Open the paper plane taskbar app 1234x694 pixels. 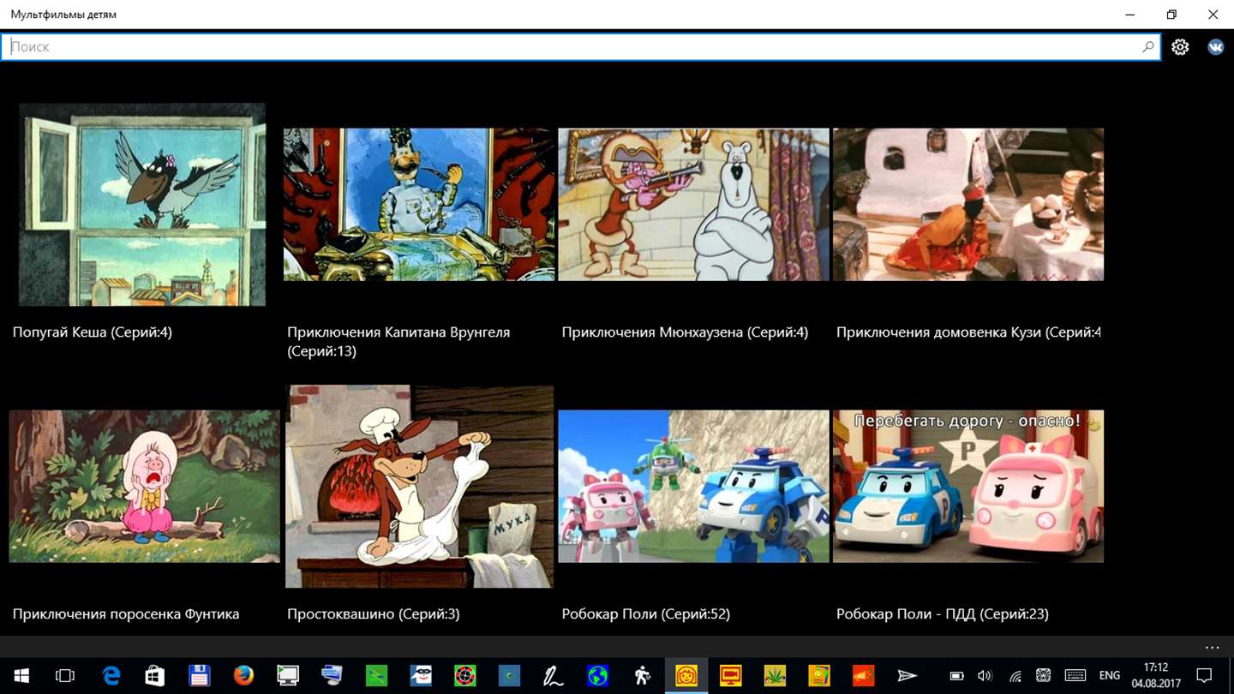pyautogui.click(x=907, y=676)
